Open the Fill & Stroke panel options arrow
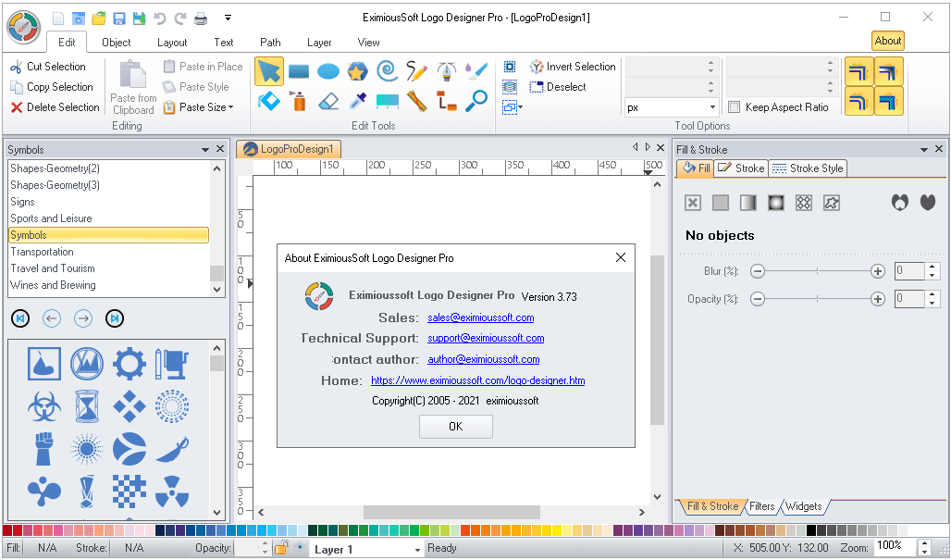This screenshot has height=560, width=951. click(924, 149)
